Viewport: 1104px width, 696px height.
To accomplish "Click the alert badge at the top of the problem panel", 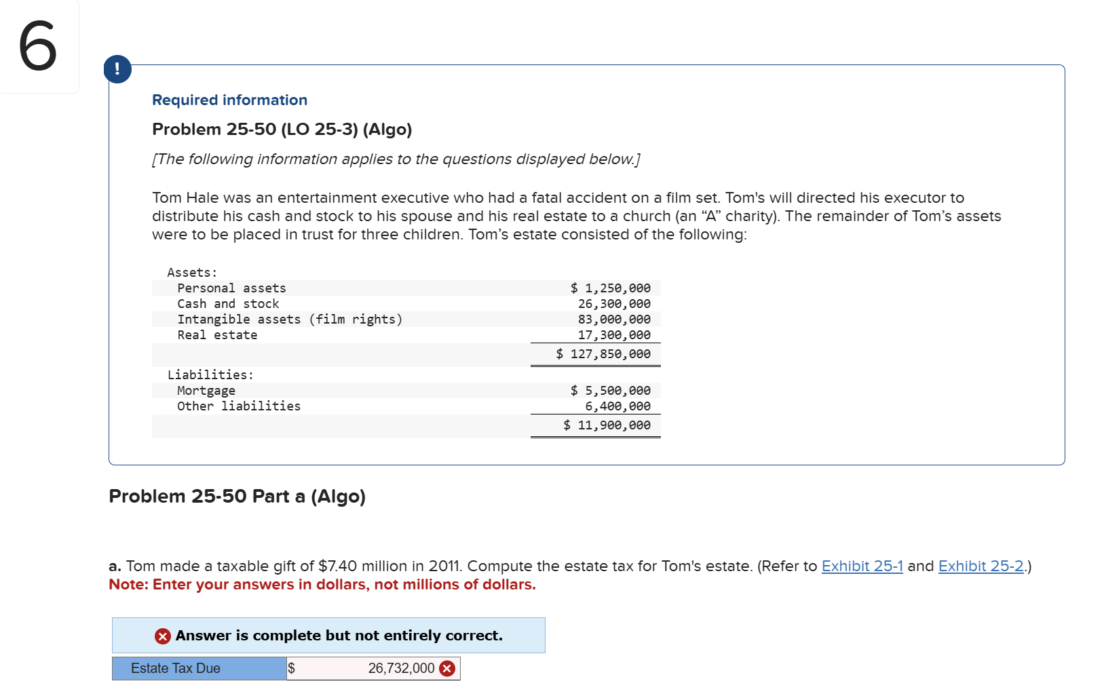I will click(118, 69).
